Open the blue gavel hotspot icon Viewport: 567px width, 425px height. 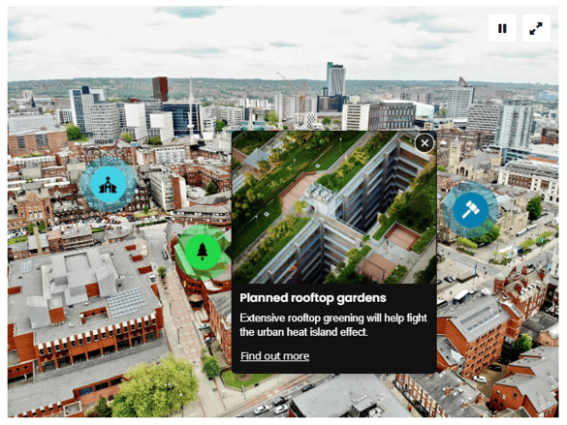coord(470,210)
